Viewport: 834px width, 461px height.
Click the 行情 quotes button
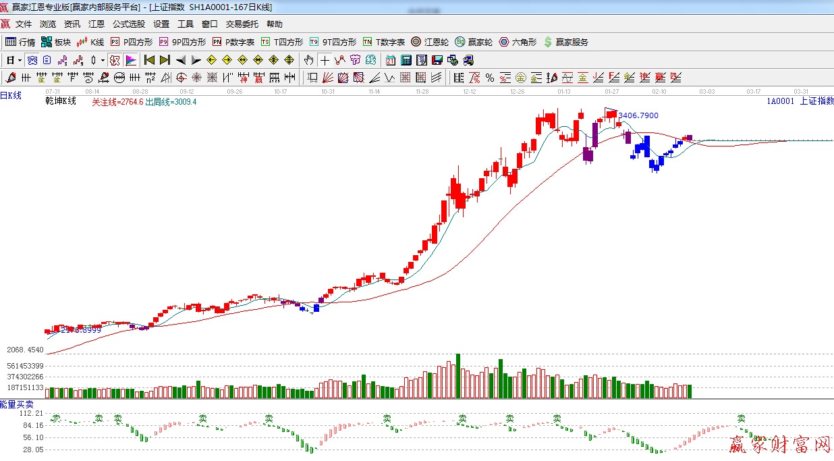20,42
